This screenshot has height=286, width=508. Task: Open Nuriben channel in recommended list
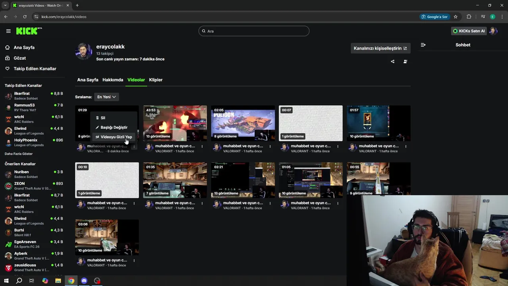tap(34, 174)
